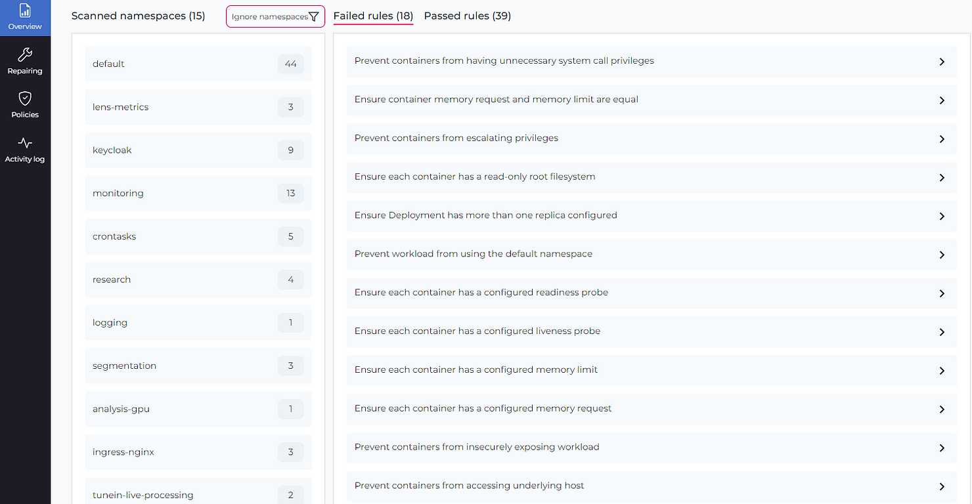Click the Scanned namespaces (15) heading

(x=138, y=16)
